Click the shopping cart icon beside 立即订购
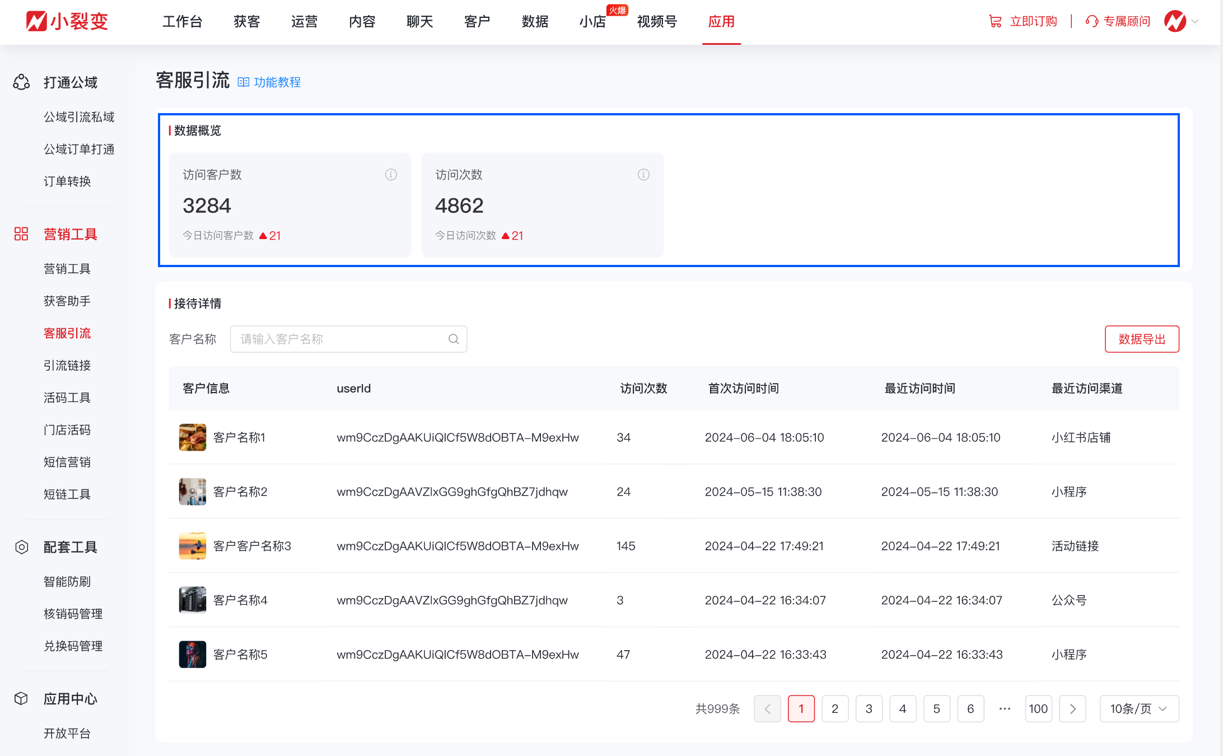Screen dimensions: 1223x756 (995, 21)
